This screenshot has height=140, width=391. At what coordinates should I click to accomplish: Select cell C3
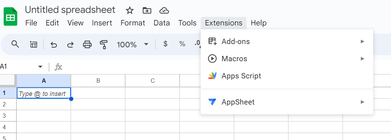pos(152,116)
